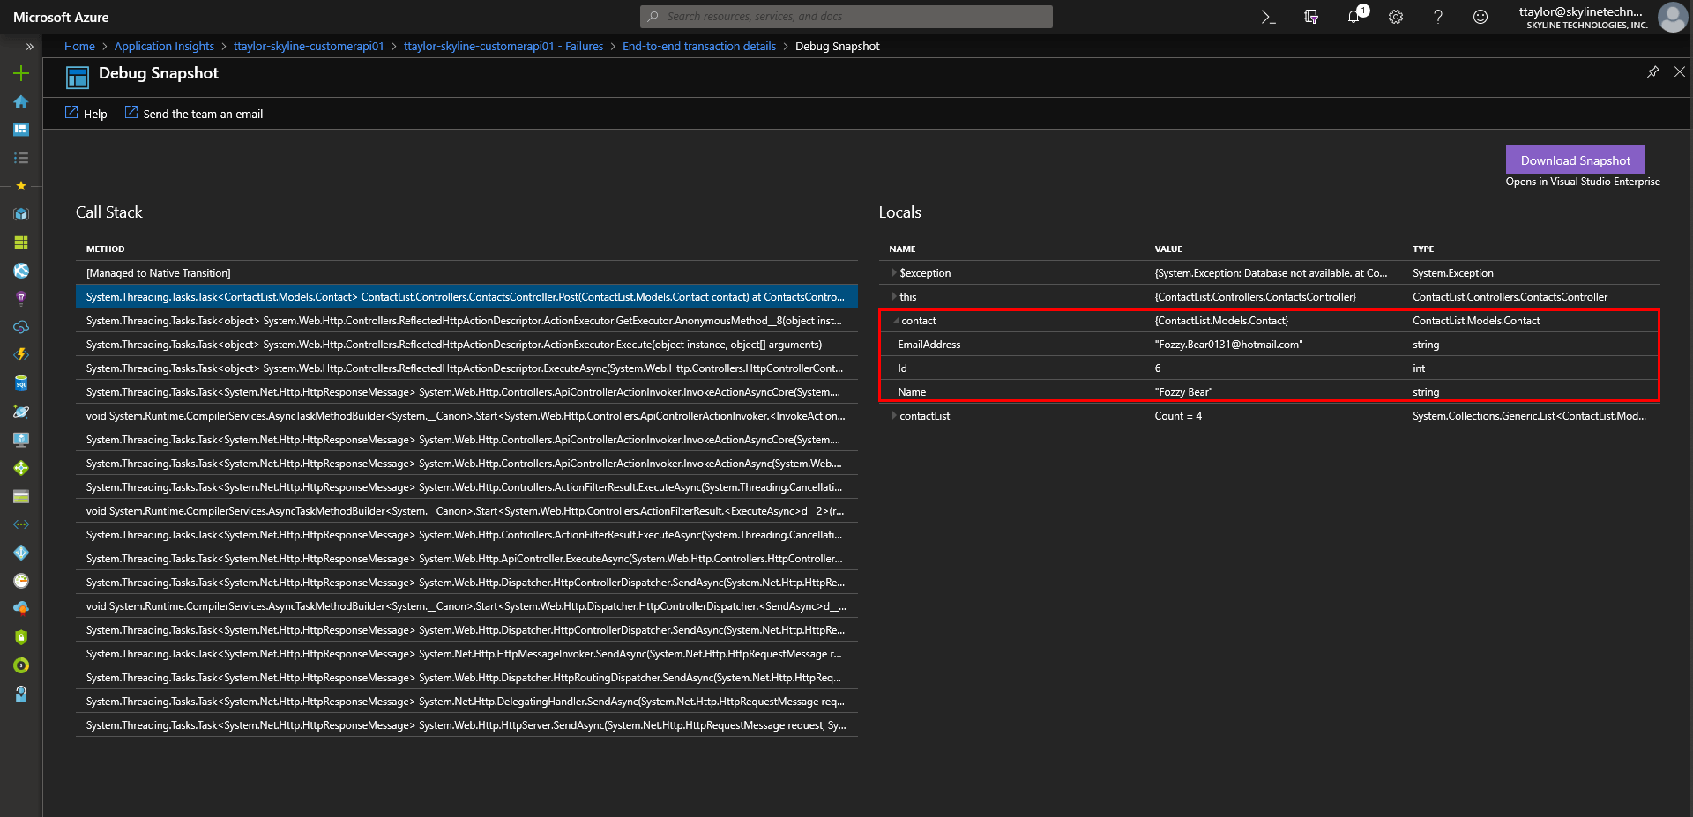Click the EmailAddress value Fozzy.Bear0131@hotmail.com

coord(1228,345)
